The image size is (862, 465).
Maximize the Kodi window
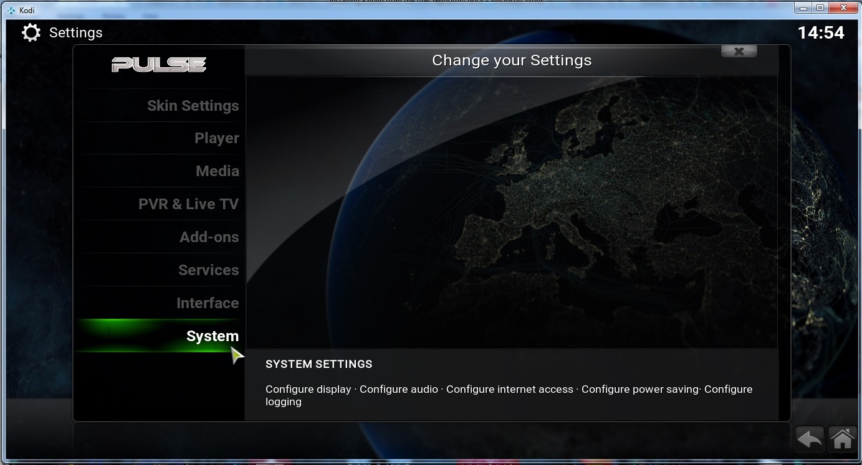coord(820,7)
